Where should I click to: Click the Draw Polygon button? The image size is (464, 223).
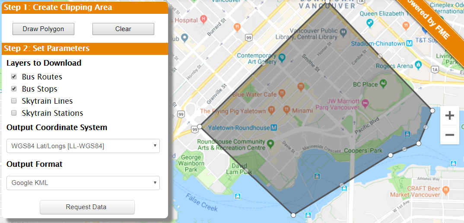pos(43,29)
